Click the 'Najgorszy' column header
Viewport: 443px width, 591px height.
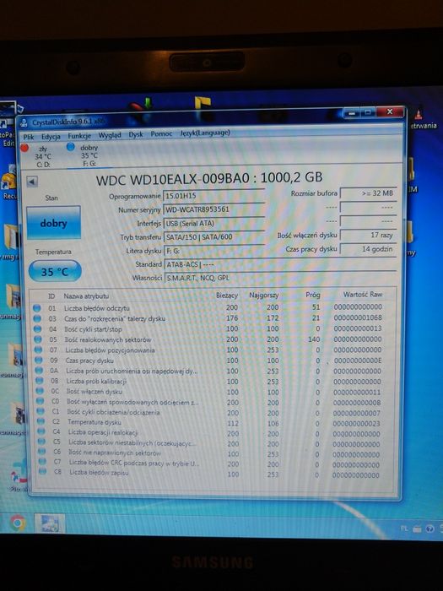click(x=263, y=295)
